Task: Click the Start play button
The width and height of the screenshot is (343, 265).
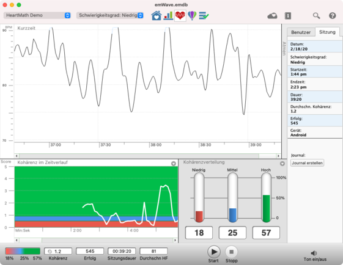Action: pyautogui.click(x=214, y=252)
